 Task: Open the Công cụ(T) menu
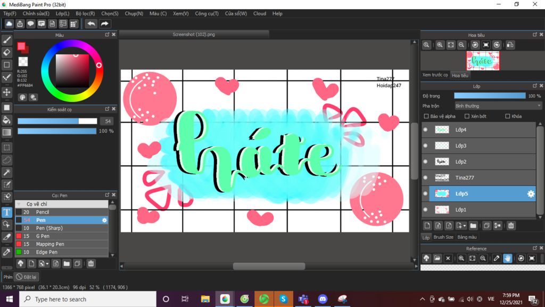[x=207, y=13]
